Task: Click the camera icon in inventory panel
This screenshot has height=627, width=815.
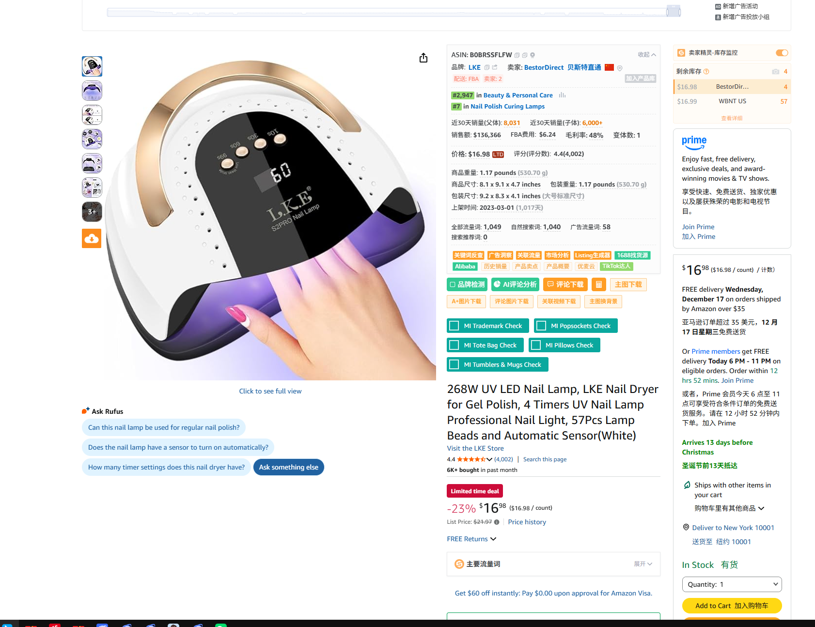Action: point(775,72)
